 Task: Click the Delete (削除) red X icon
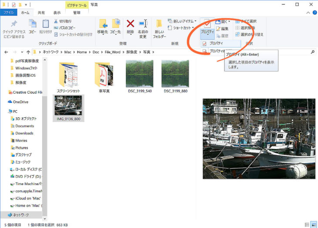click(130, 24)
